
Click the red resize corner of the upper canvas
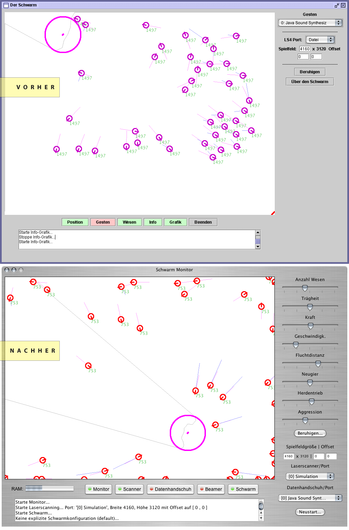click(x=273, y=213)
